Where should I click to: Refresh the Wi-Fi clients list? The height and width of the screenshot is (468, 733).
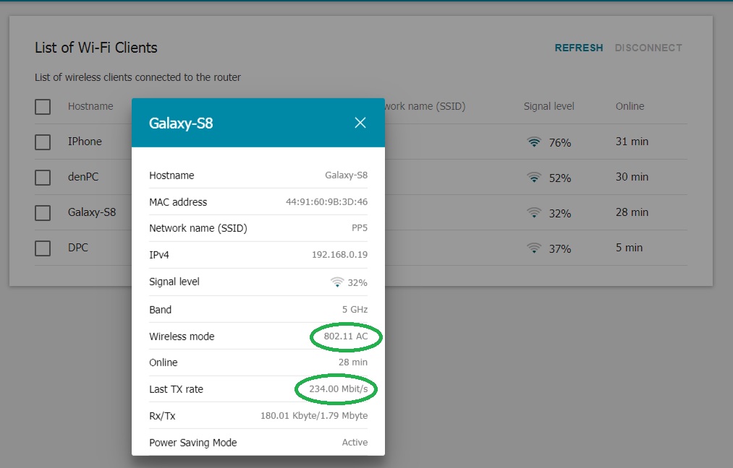[x=578, y=48]
